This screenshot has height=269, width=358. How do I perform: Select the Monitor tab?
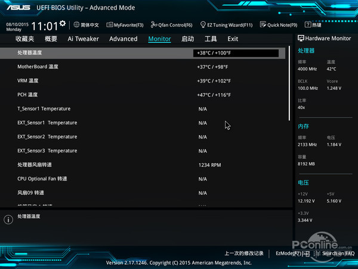tap(159, 39)
